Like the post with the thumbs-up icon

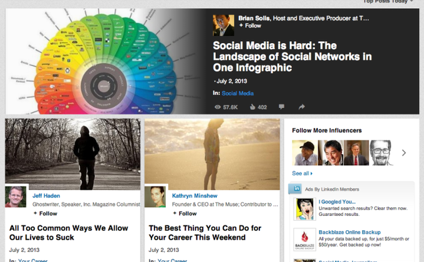[253, 107]
